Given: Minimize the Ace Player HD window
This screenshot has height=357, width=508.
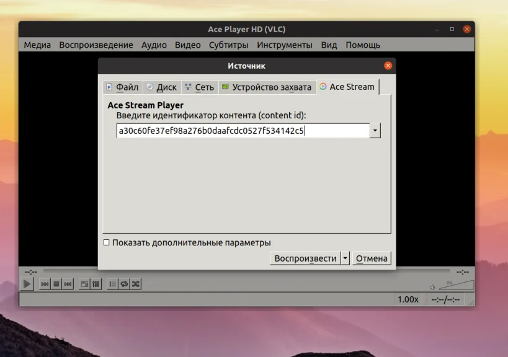Looking at the screenshot, I should tap(437, 30).
